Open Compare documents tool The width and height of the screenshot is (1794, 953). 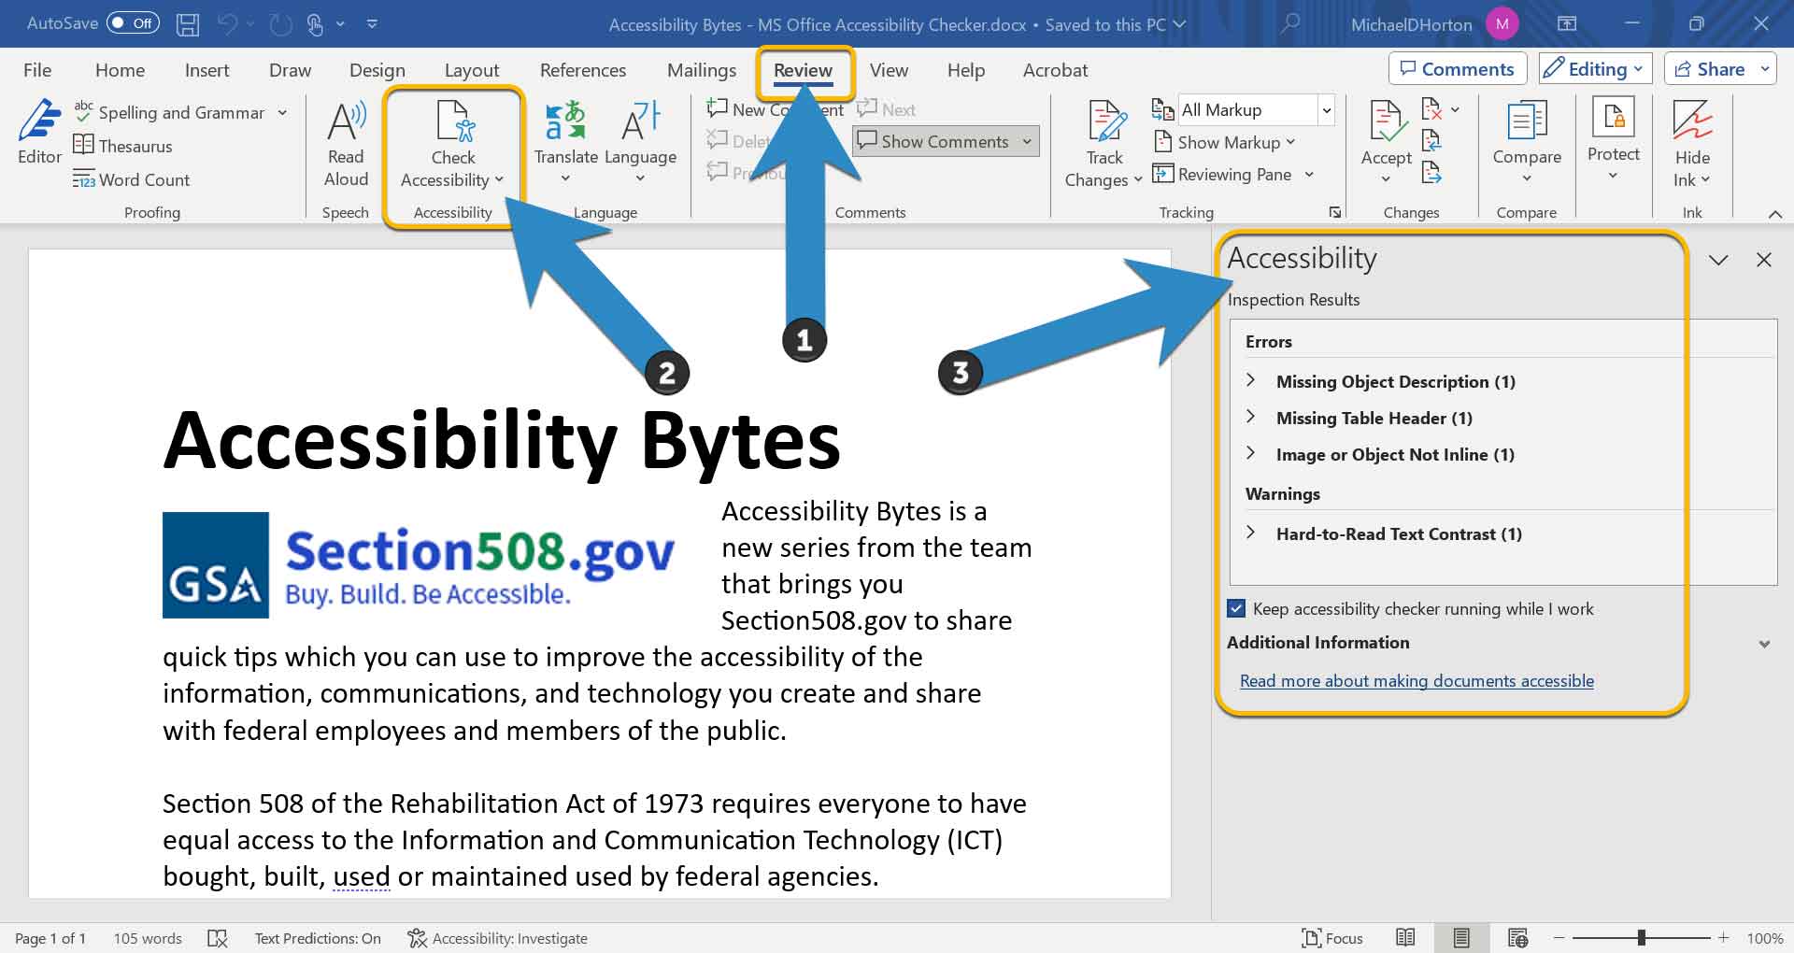pyautogui.click(x=1527, y=142)
